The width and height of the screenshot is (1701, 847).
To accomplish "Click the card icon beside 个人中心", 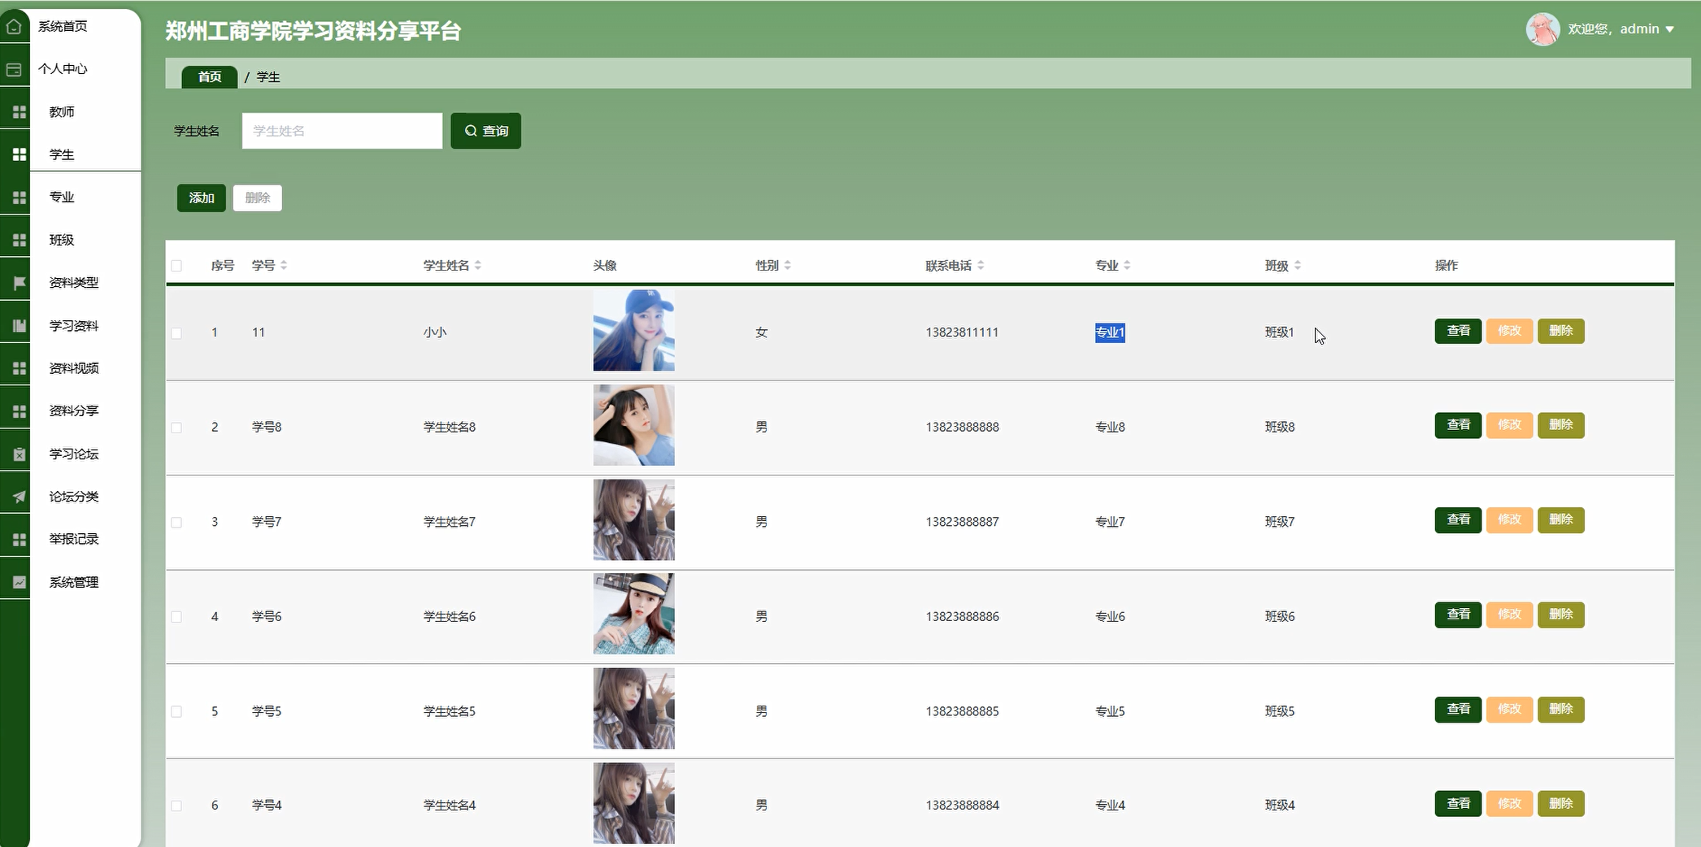I will pos(14,70).
